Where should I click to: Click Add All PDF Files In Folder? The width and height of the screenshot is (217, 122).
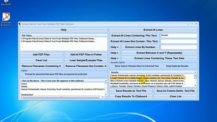click(86, 55)
